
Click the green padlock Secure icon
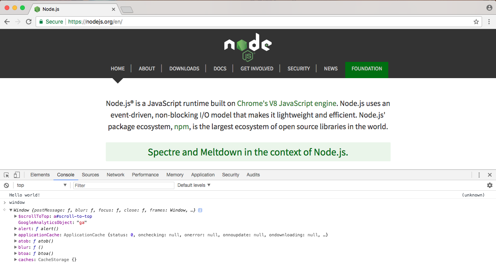(x=41, y=22)
